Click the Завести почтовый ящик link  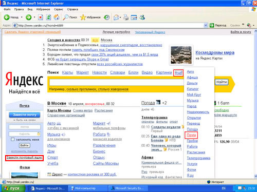click(24, 158)
